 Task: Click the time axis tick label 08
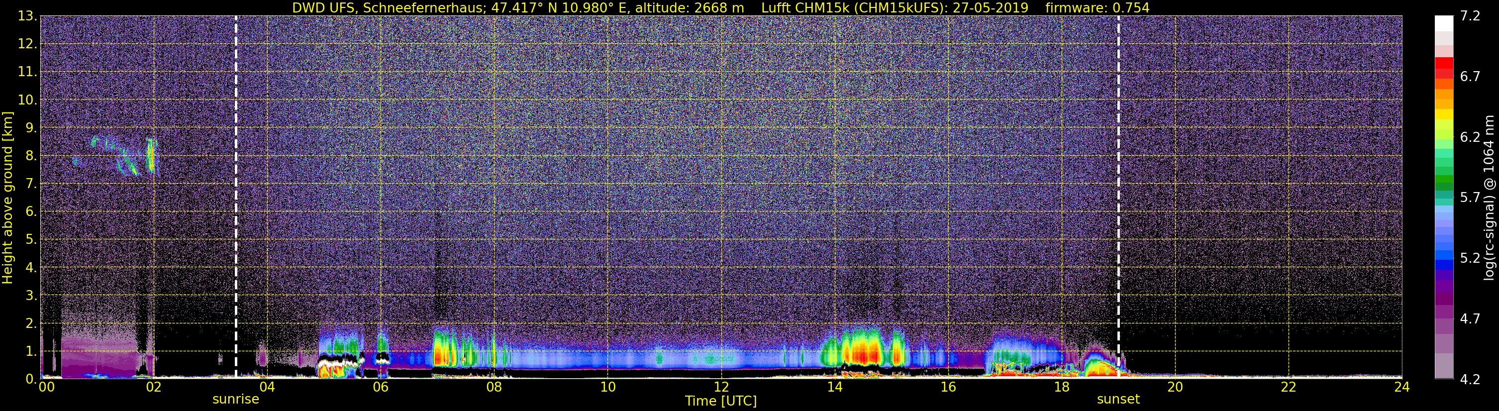pyautogui.click(x=494, y=388)
